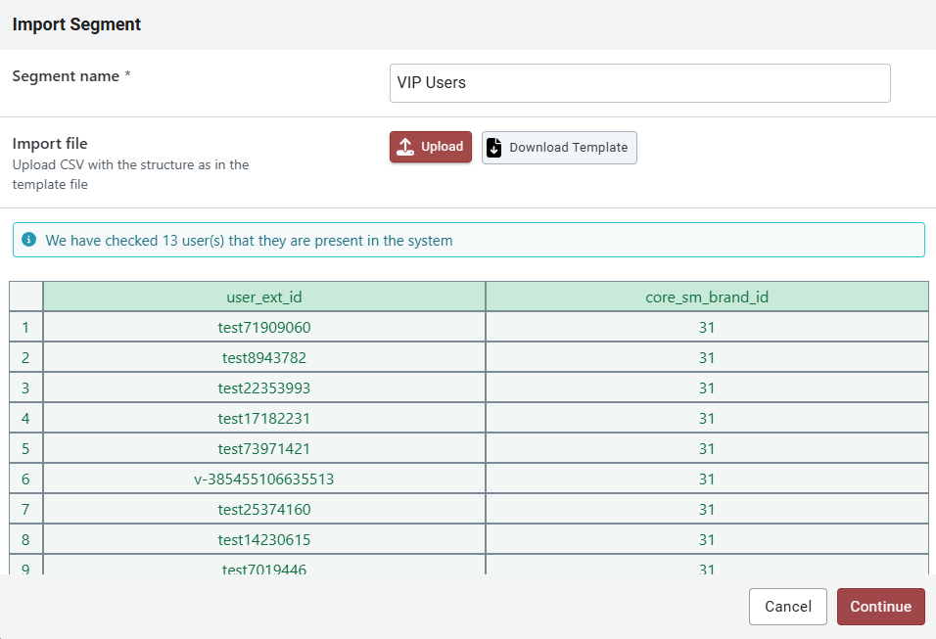Select the test25374160 user cell
The width and height of the screenshot is (936, 639).
(x=264, y=509)
